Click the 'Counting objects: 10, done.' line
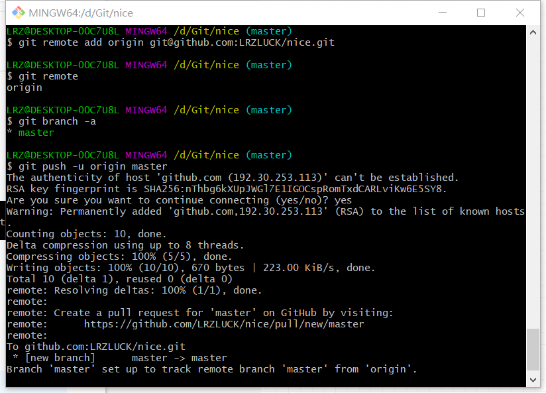Image resolution: width=546 pixels, height=393 pixels. (87, 234)
